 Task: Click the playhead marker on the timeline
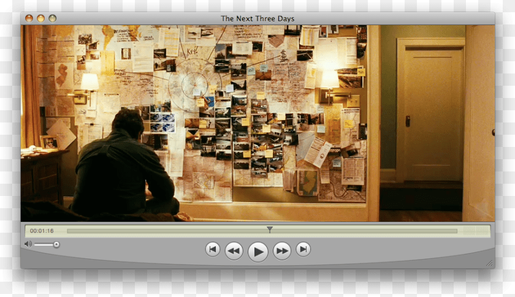click(x=270, y=230)
